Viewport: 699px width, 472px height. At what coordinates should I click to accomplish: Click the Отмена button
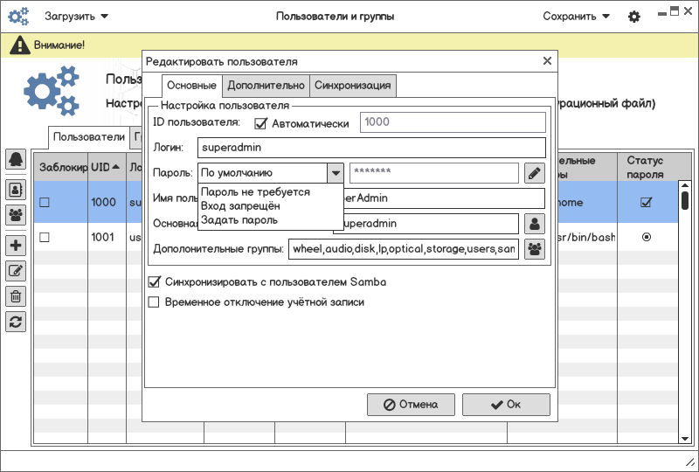(411, 405)
